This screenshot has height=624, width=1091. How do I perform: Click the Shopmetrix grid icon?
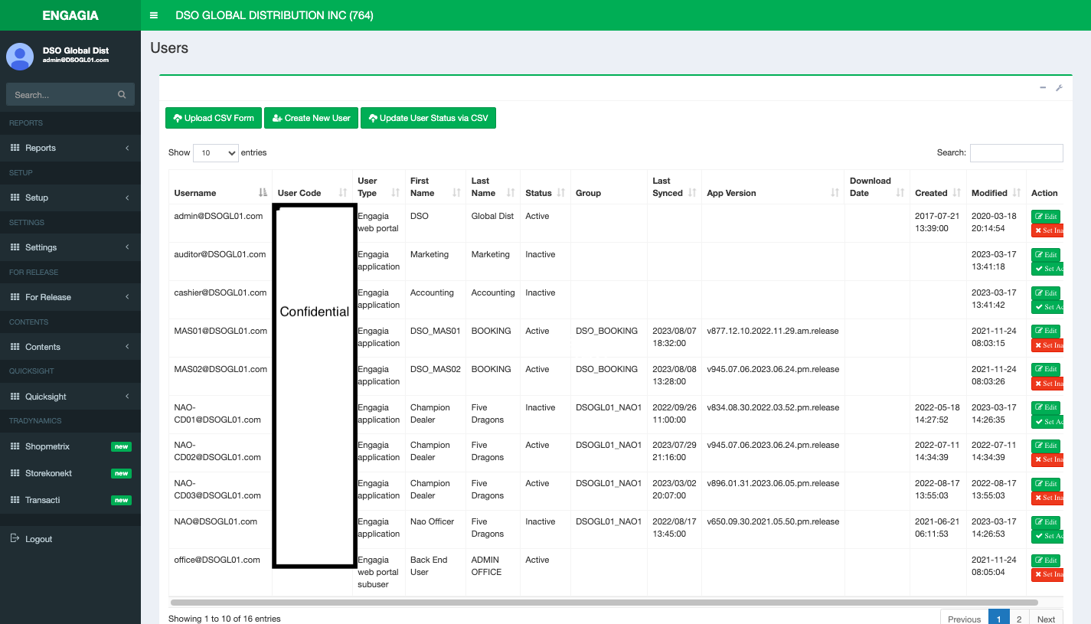coord(15,446)
